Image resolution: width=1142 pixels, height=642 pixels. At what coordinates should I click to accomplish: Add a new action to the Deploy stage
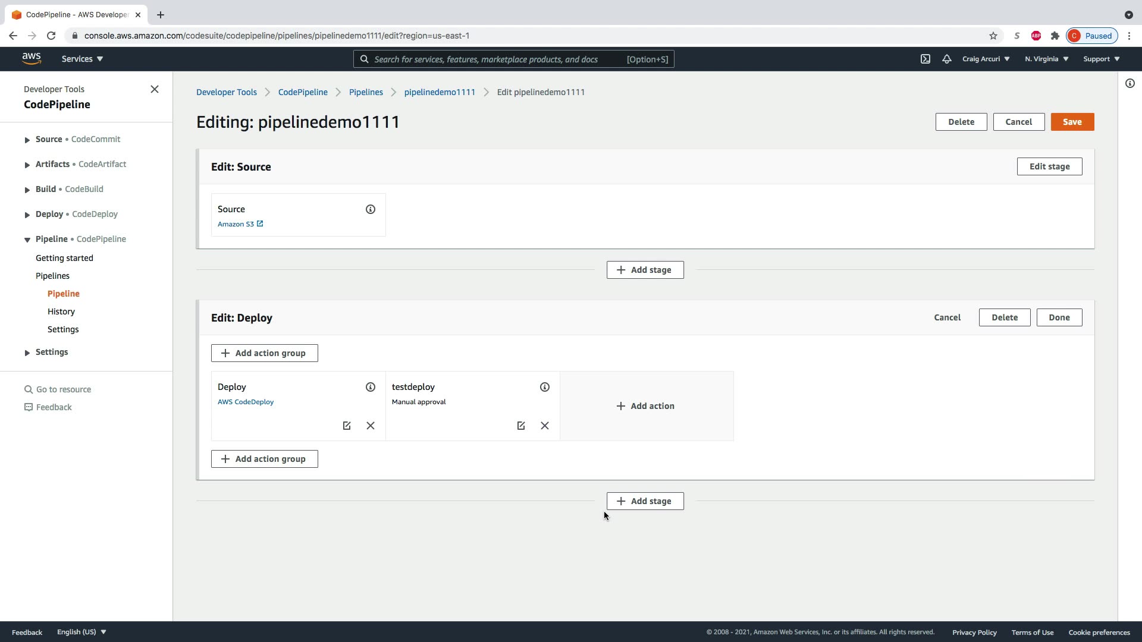[645, 406]
